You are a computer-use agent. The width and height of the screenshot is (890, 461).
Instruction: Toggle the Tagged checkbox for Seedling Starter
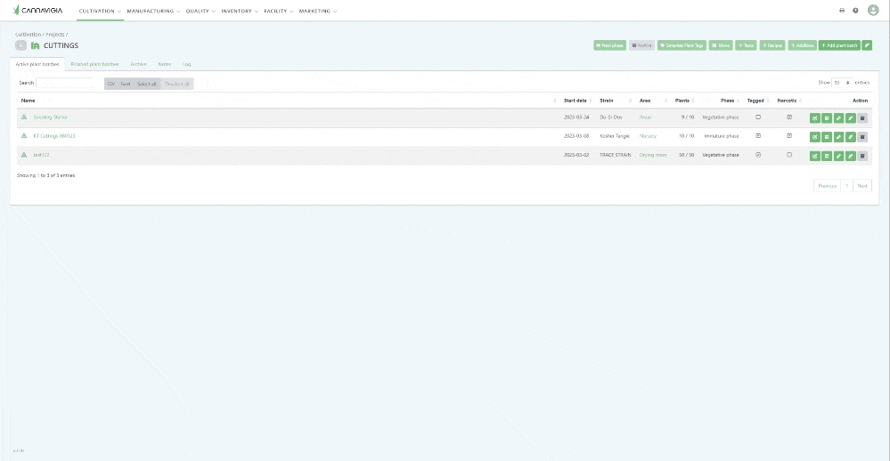point(758,117)
